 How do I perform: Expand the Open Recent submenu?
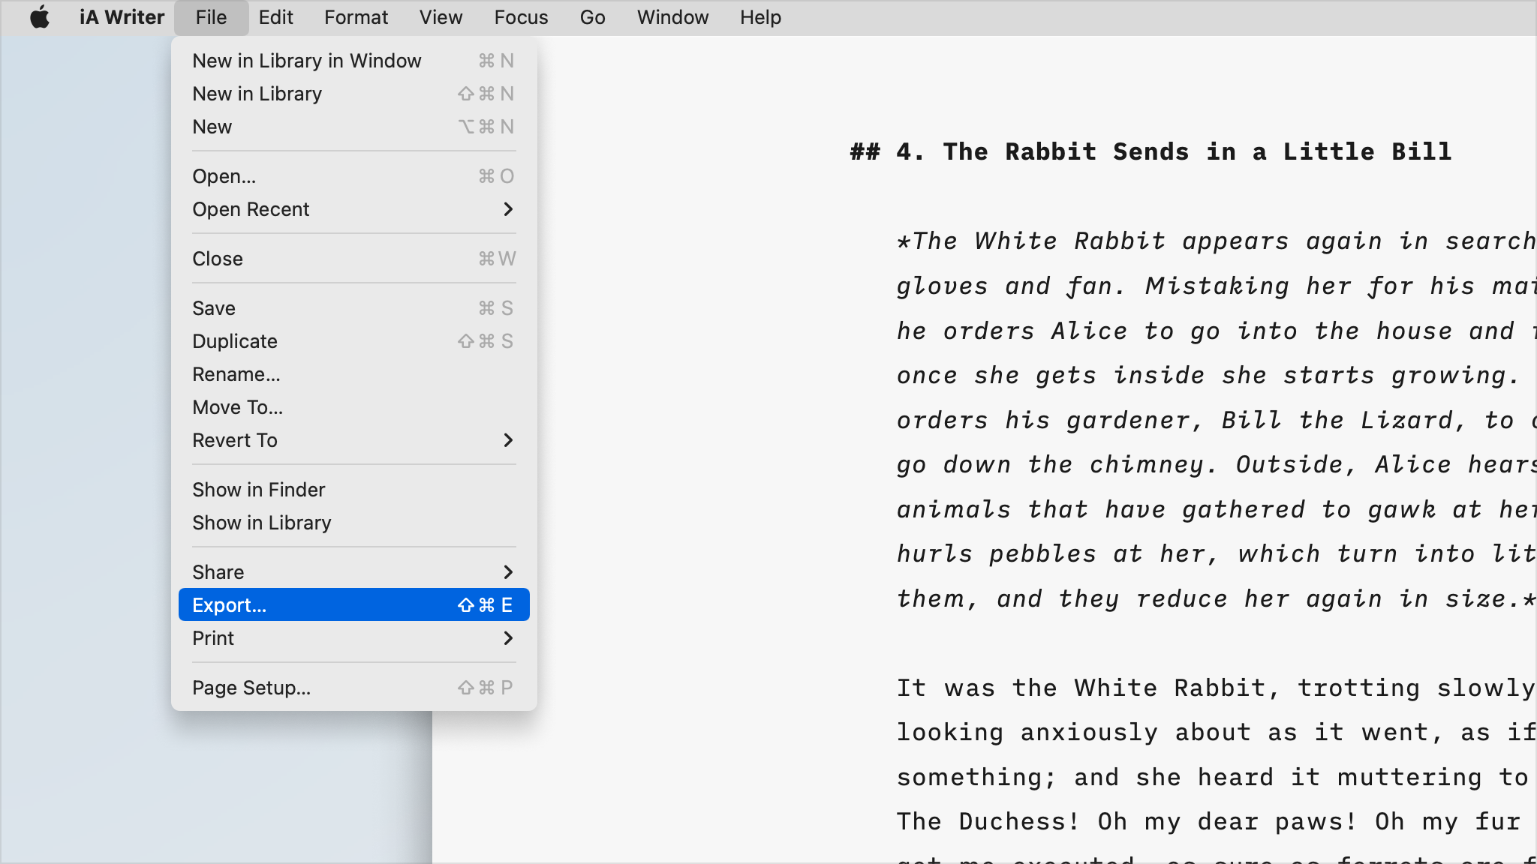[353, 209]
